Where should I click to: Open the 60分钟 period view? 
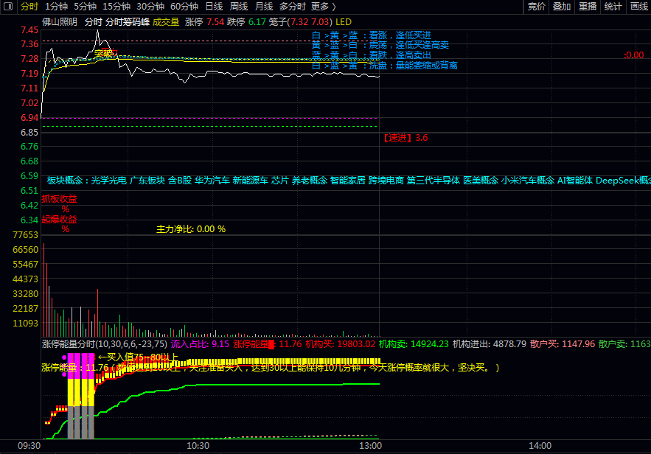(184, 7)
